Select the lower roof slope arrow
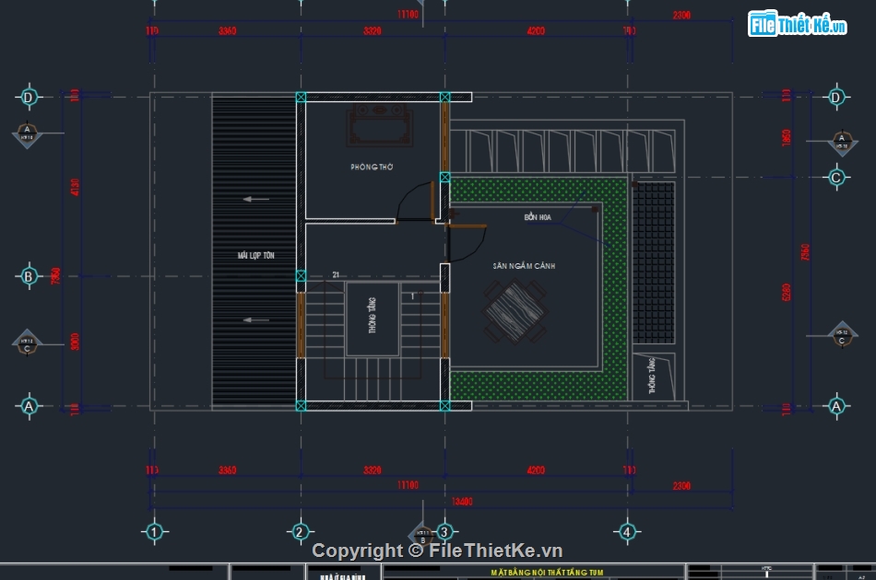The image size is (876, 580). [x=255, y=320]
